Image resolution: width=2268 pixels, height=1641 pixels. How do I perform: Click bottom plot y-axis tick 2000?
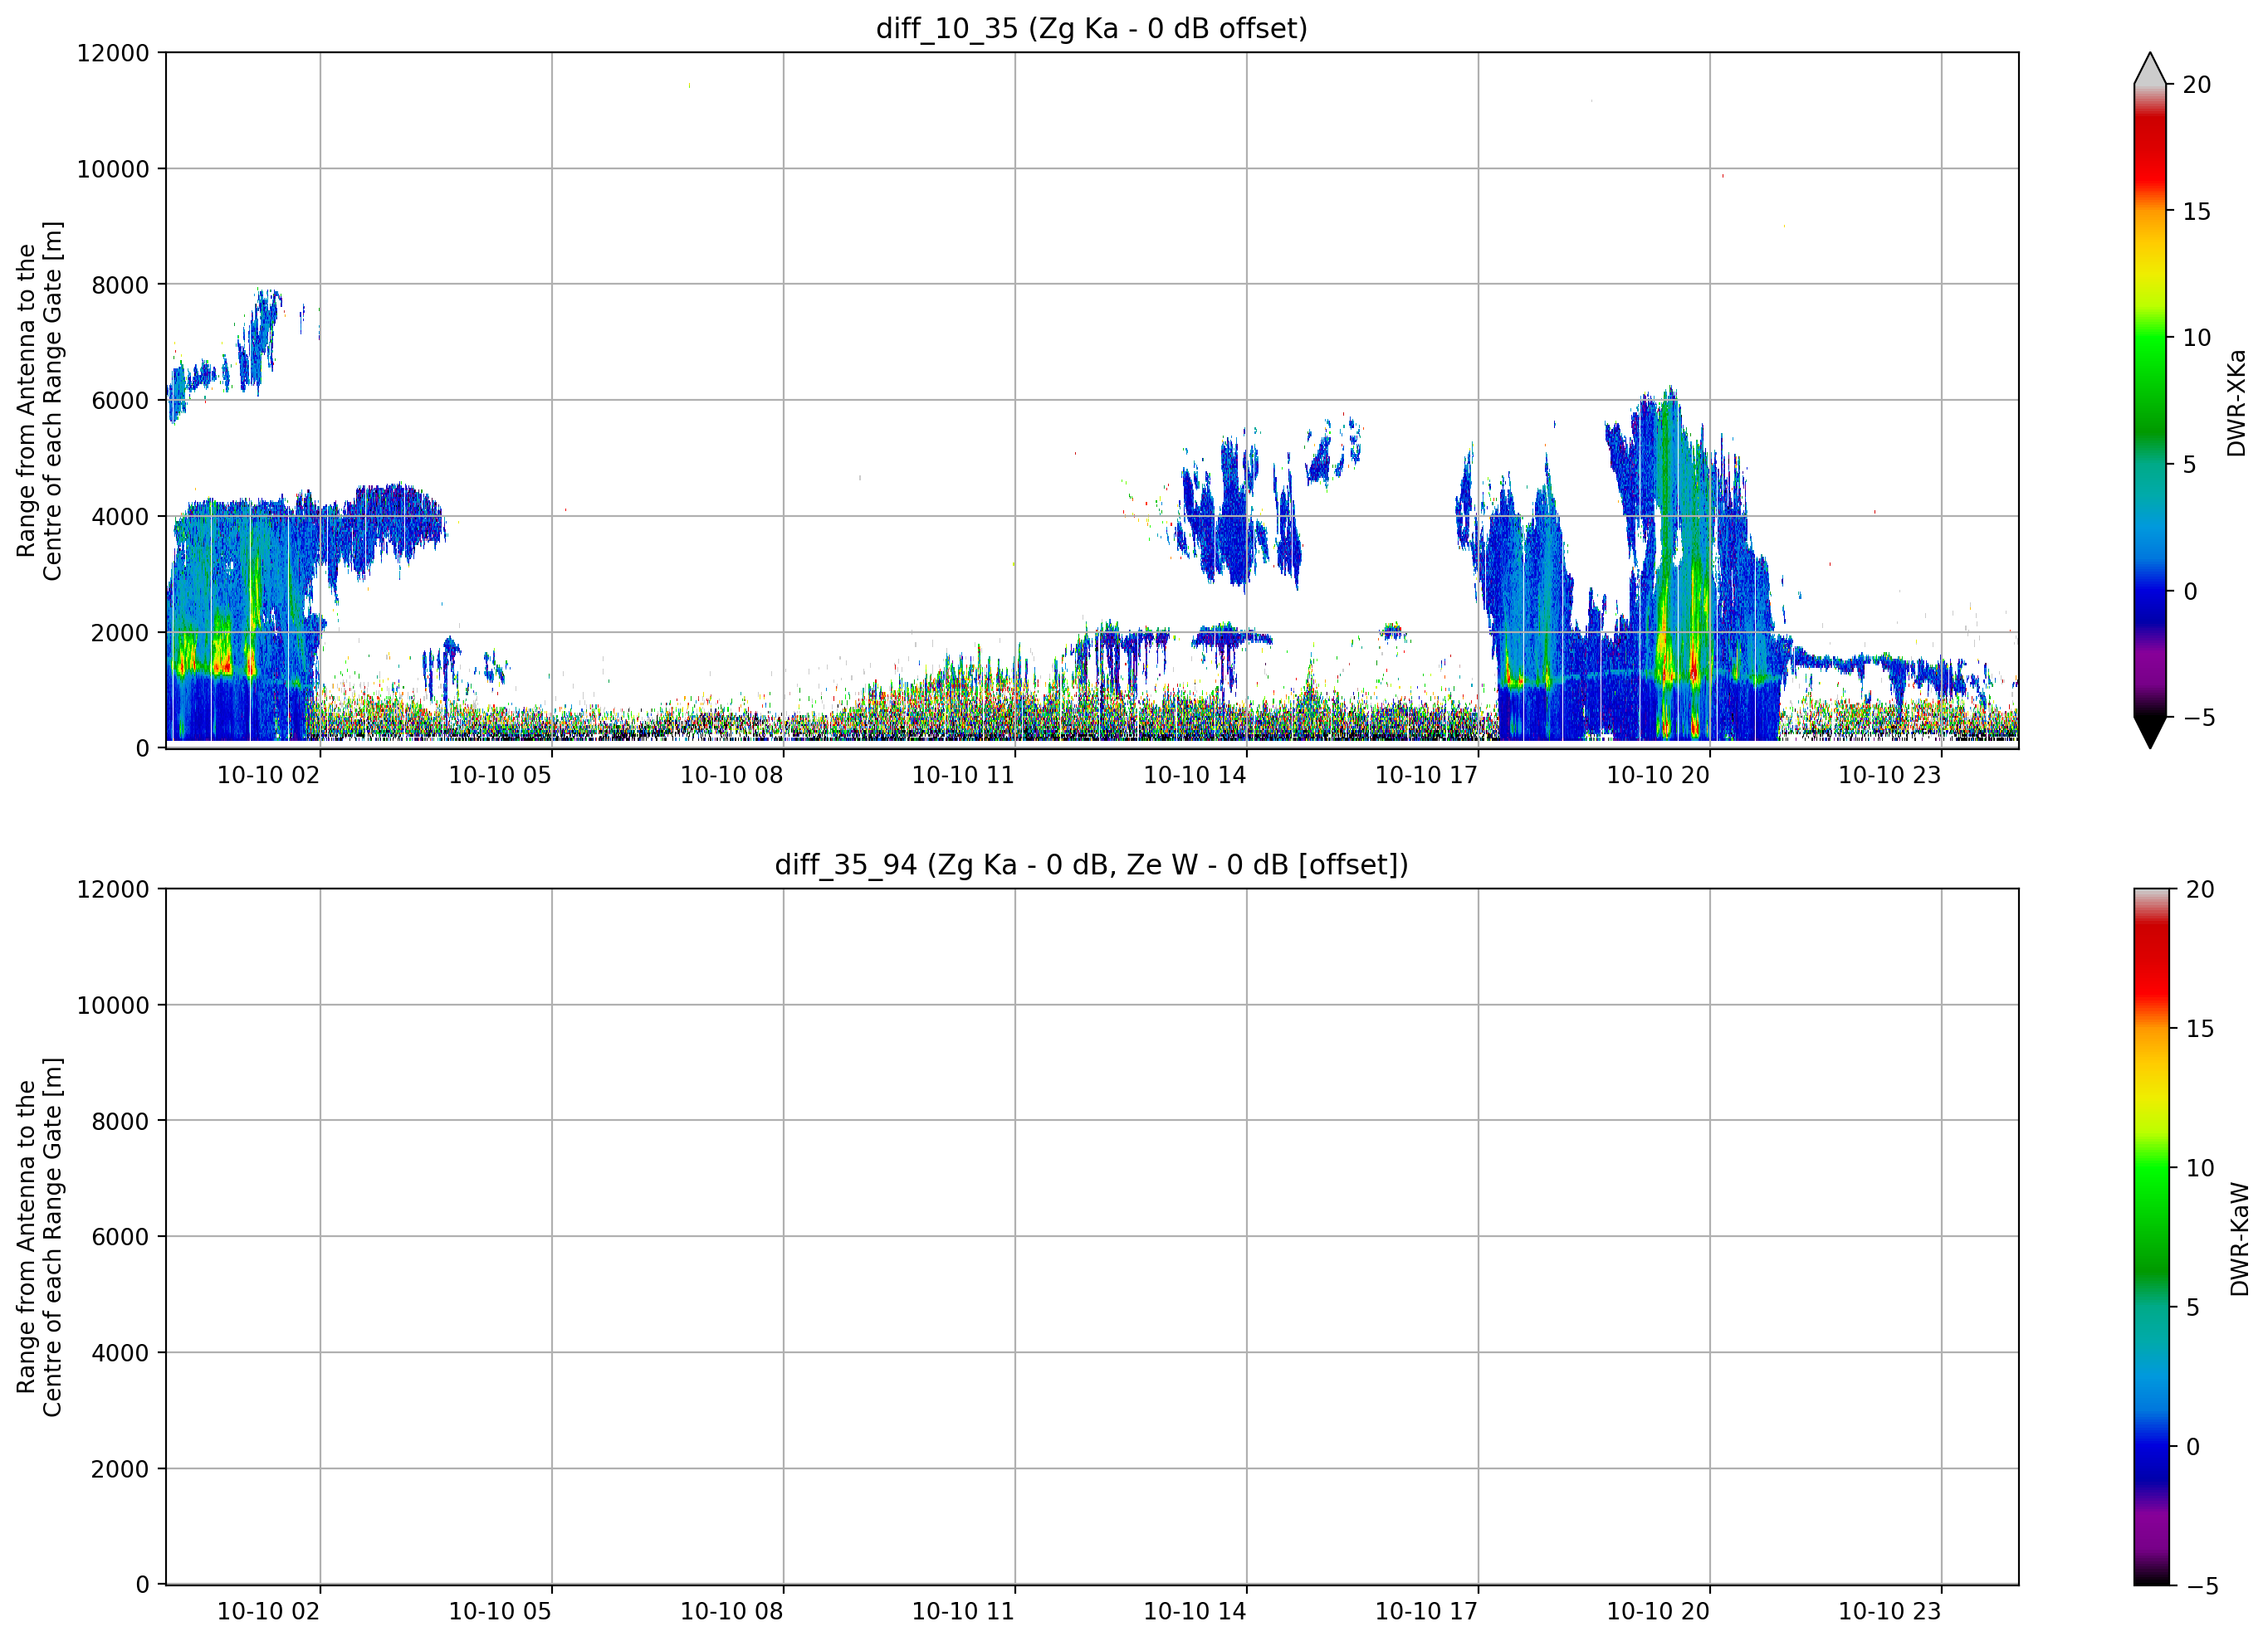click(120, 1469)
